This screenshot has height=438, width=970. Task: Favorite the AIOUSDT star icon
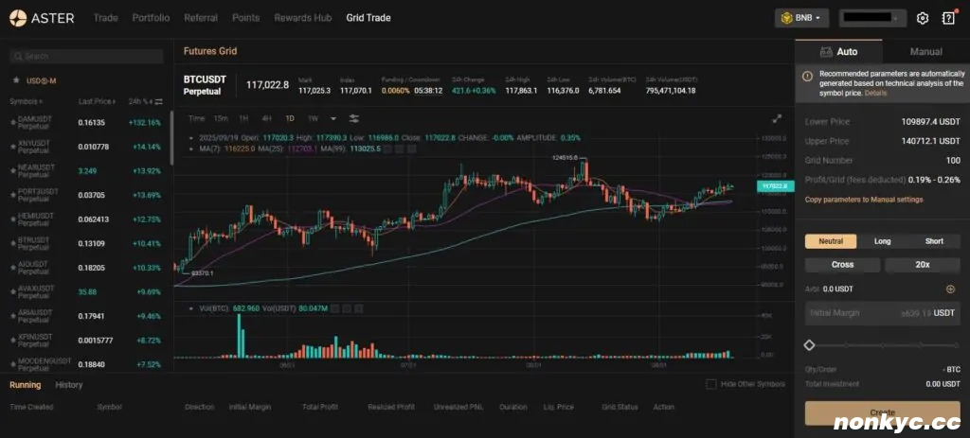pos(13,267)
